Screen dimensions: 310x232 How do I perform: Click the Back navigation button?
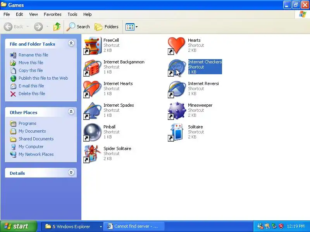pos(14,27)
